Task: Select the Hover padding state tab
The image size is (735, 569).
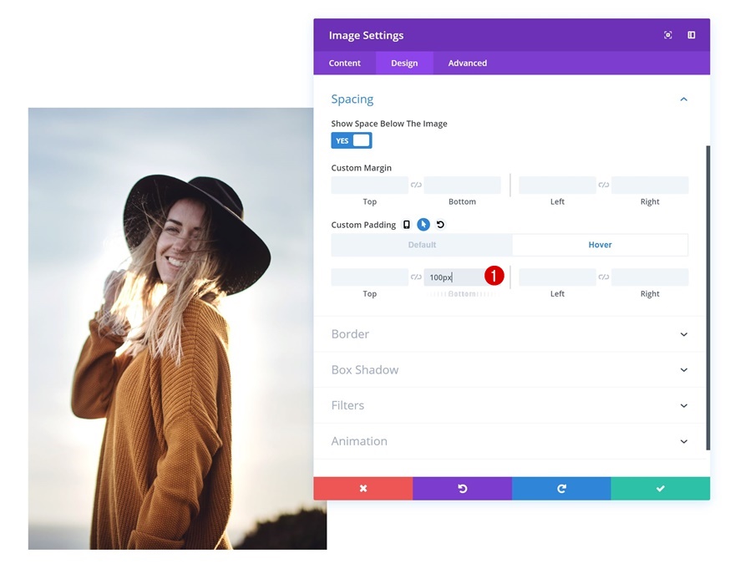Action: pos(600,245)
